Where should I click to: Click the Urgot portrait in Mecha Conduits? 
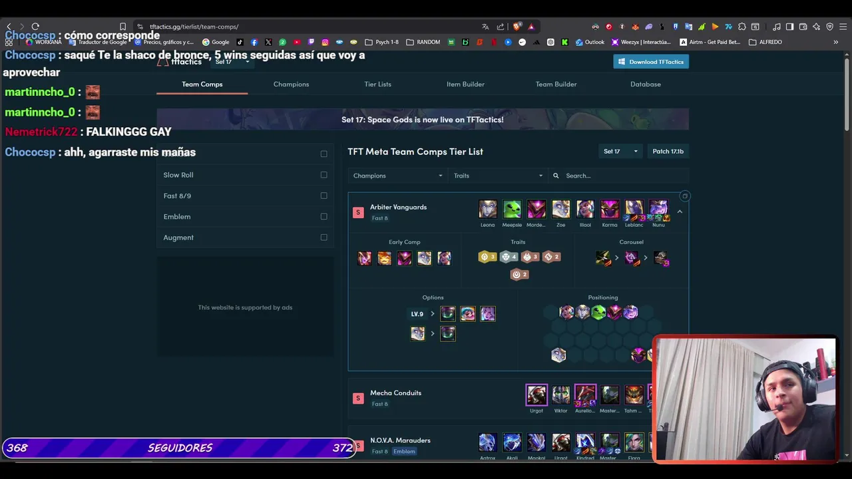tap(536, 395)
